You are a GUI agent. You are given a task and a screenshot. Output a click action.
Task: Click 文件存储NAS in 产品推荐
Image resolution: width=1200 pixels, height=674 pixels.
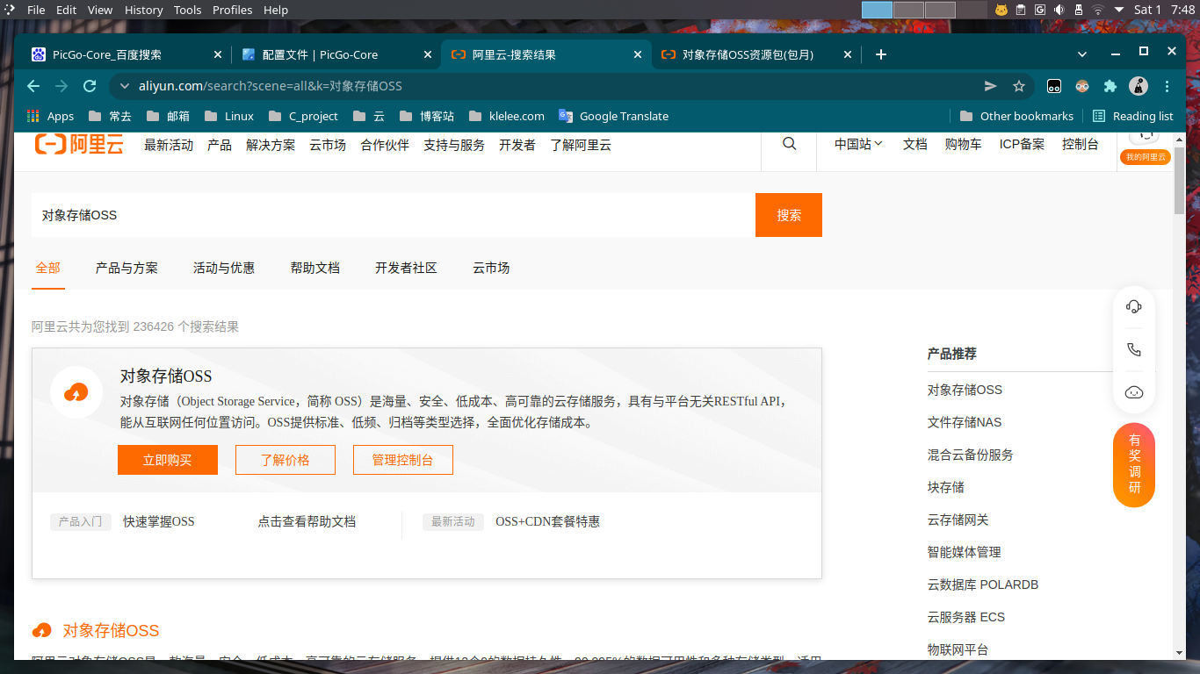[x=965, y=422]
